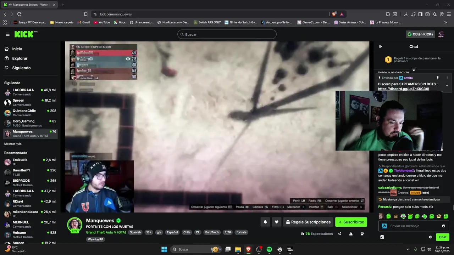Open Brave VPN shield icon in toolbar

442,14
